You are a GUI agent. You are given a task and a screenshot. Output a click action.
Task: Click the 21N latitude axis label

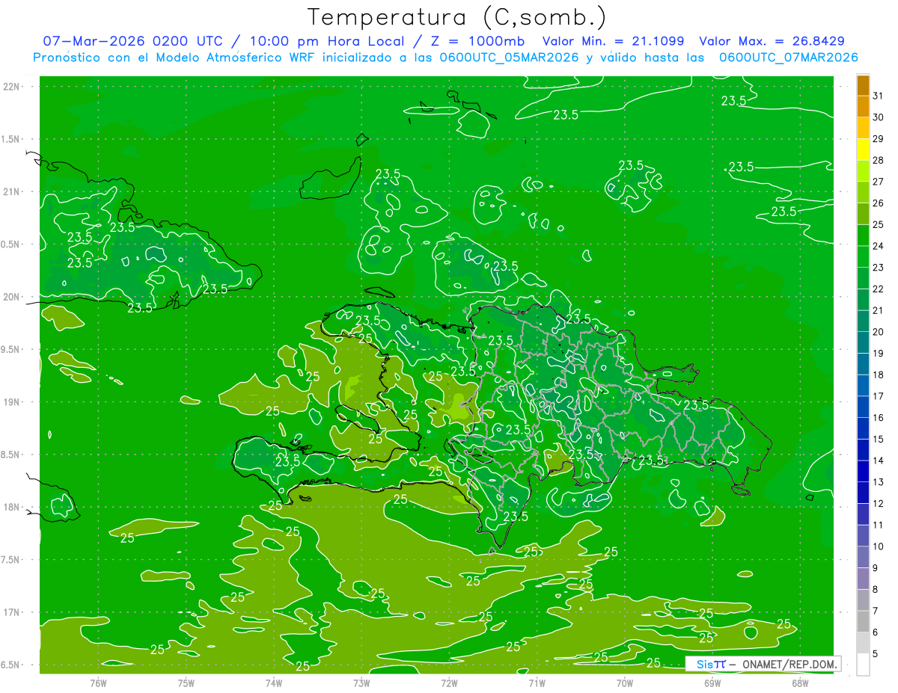tap(13, 192)
